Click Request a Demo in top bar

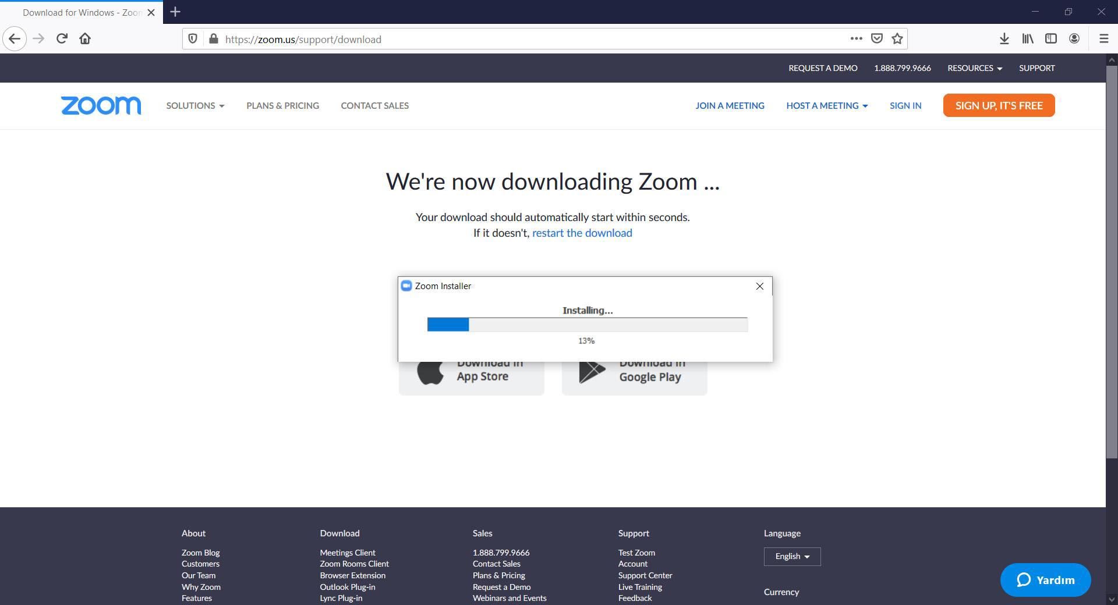coord(823,68)
